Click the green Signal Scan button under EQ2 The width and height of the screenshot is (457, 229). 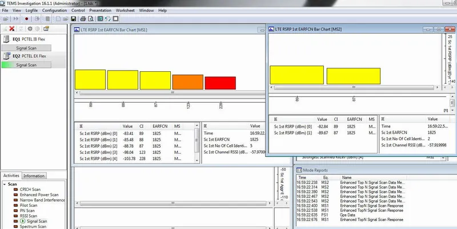click(34, 65)
